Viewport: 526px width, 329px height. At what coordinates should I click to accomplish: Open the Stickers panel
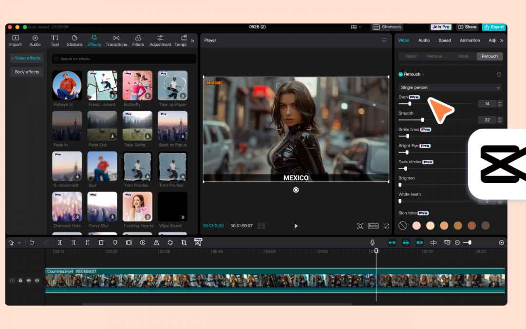coord(75,40)
